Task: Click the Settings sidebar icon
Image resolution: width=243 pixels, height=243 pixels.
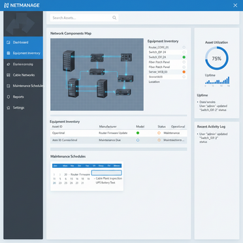Action: (8, 108)
